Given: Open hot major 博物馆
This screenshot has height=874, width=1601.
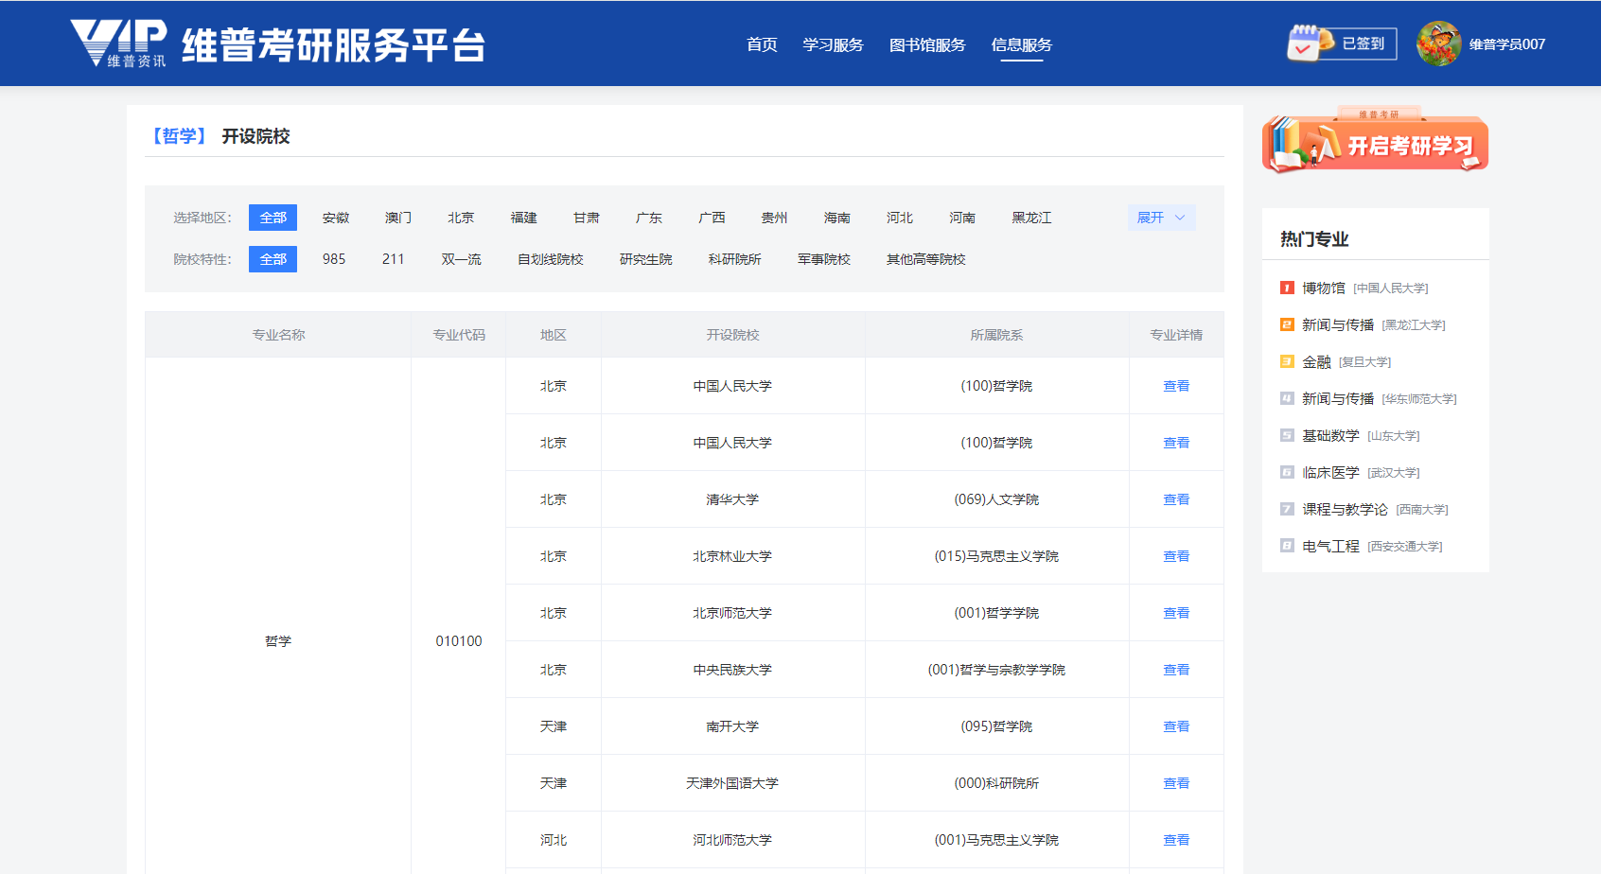Looking at the screenshot, I should pyautogui.click(x=1324, y=288).
